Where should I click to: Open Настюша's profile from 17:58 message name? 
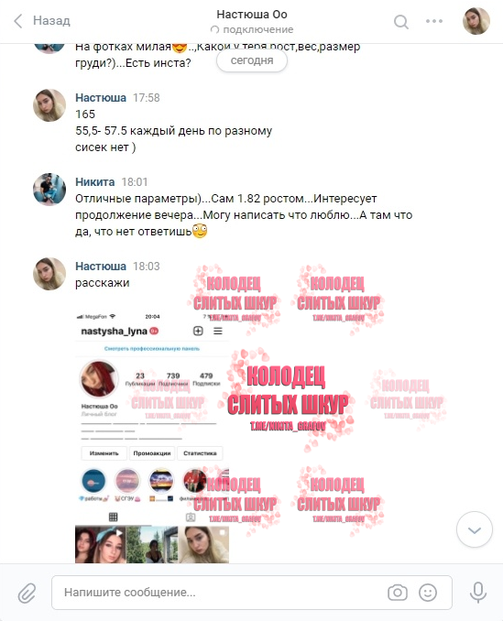click(101, 97)
